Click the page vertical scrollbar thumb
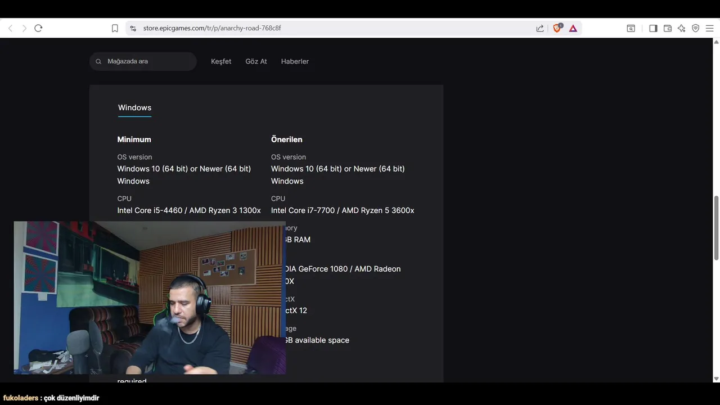720x405 pixels. pyautogui.click(x=716, y=228)
